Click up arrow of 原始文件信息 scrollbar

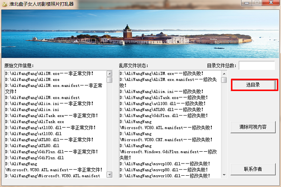coord(109,74)
